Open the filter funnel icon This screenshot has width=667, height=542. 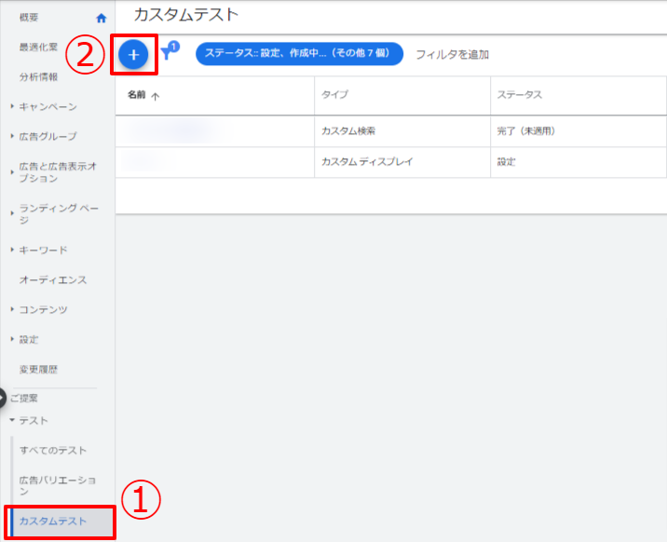coord(168,54)
